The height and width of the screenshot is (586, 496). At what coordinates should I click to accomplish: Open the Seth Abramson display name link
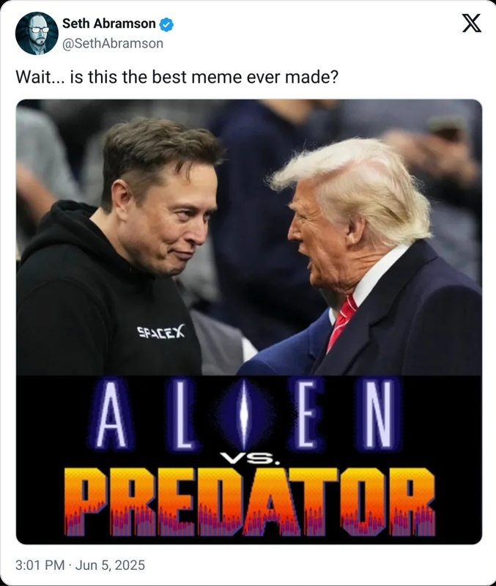click(x=108, y=23)
